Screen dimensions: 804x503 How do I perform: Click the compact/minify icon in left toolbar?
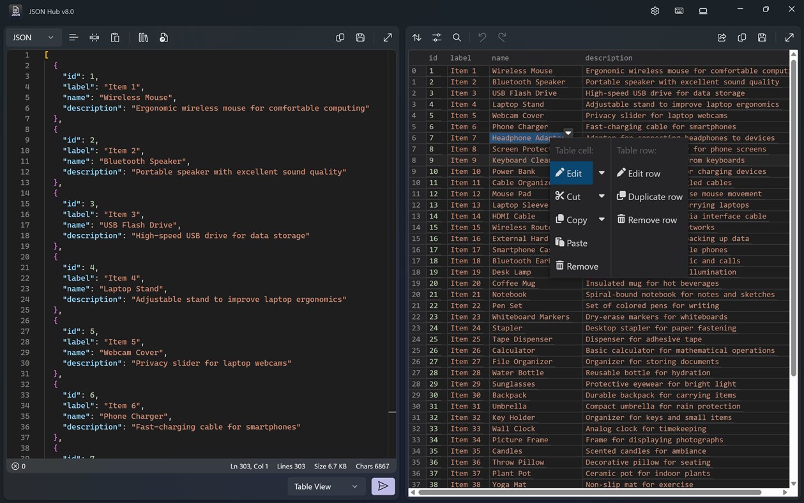coord(95,38)
